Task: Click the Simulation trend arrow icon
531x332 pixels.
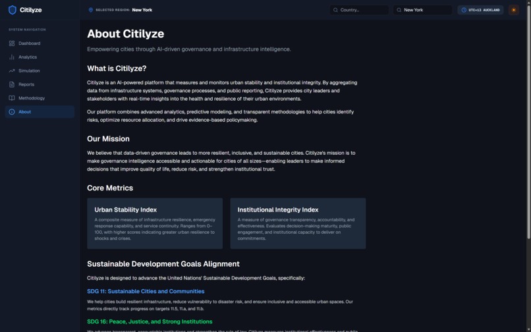Action: click(12, 70)
